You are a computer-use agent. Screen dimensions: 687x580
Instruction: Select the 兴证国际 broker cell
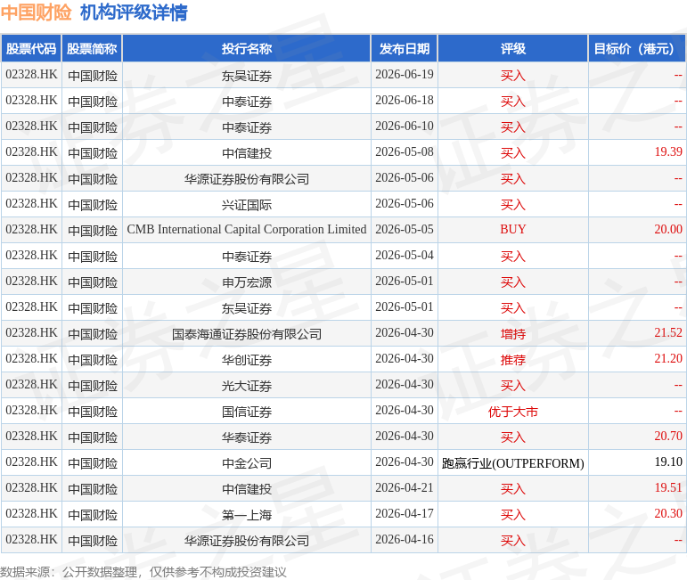coord(247,204)
